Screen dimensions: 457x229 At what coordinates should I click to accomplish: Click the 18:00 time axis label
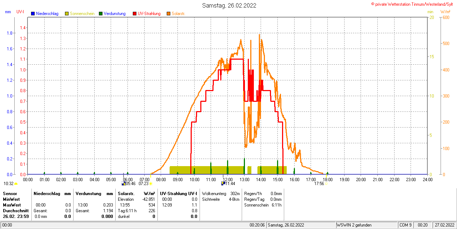point(327,179)
